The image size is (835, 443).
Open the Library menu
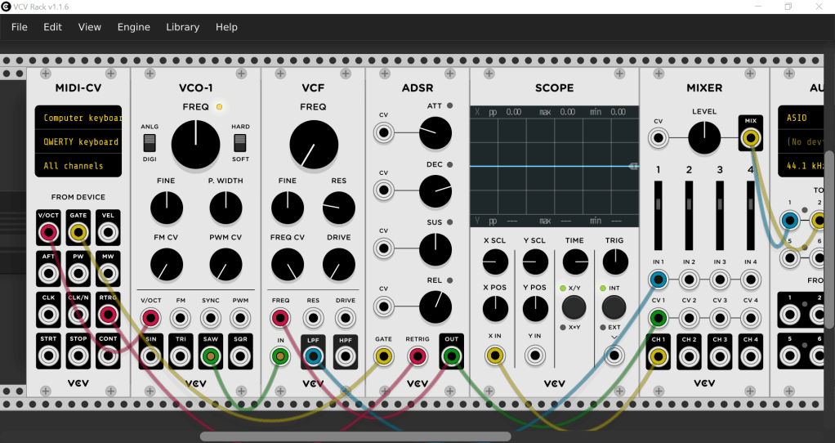[182, 27]
